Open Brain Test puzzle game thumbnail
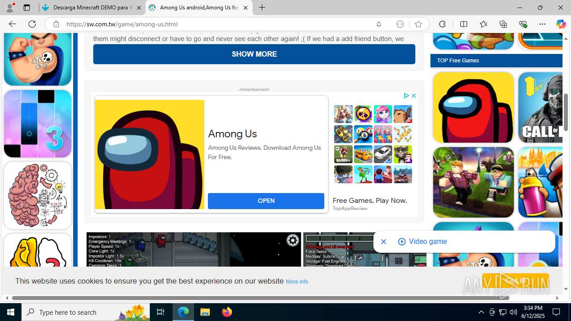 tap(37, 195)
